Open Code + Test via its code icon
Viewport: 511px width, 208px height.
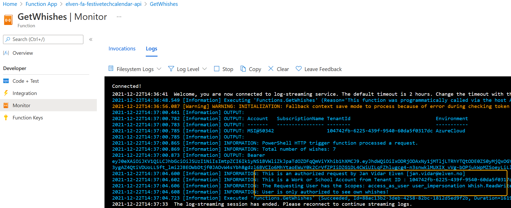point(6,81)
